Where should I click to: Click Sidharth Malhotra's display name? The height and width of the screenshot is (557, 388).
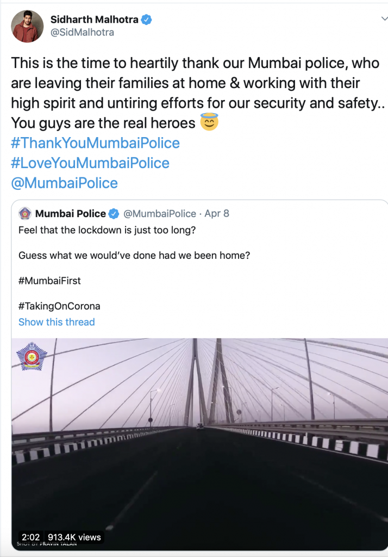coord(95,19)
